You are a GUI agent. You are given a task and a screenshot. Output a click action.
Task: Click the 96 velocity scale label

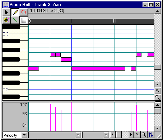24,114
